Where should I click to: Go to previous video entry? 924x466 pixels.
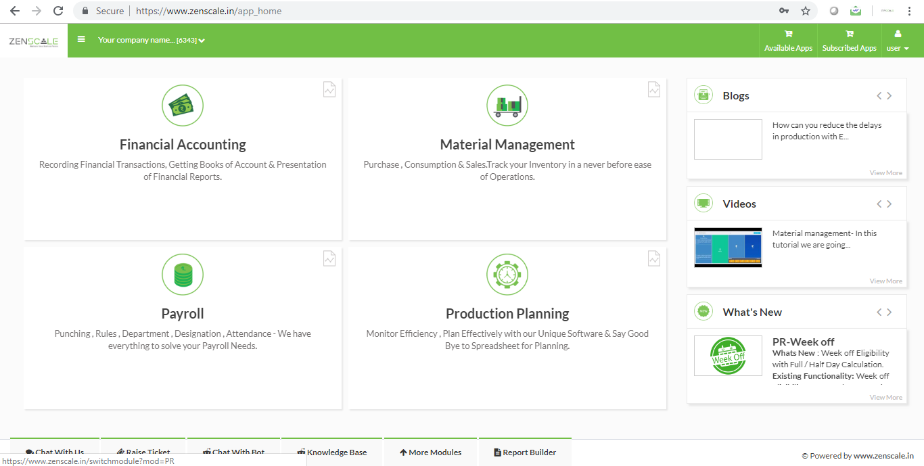879,204
